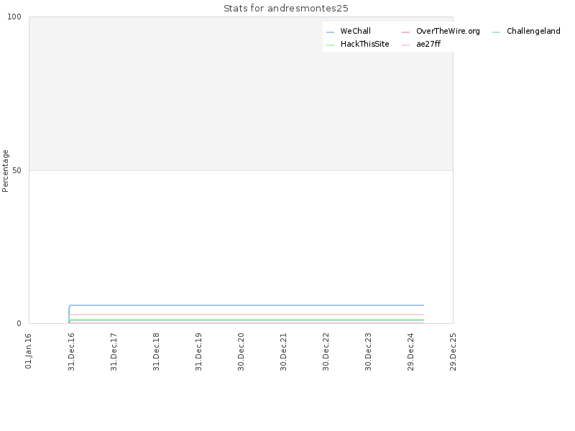This screenshot has width=575, height=431.
Task: Click the blue WeChall data line
Action: click(x=247, y=305)
